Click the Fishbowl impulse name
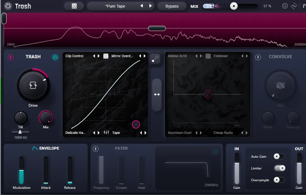This screenshot has height=195, width=306. pos(221,56)
